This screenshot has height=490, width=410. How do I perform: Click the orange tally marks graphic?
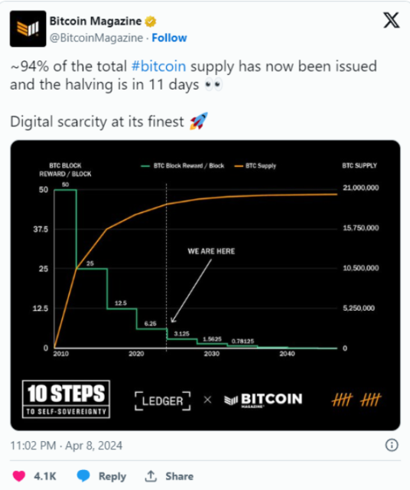tap(356, 400)
